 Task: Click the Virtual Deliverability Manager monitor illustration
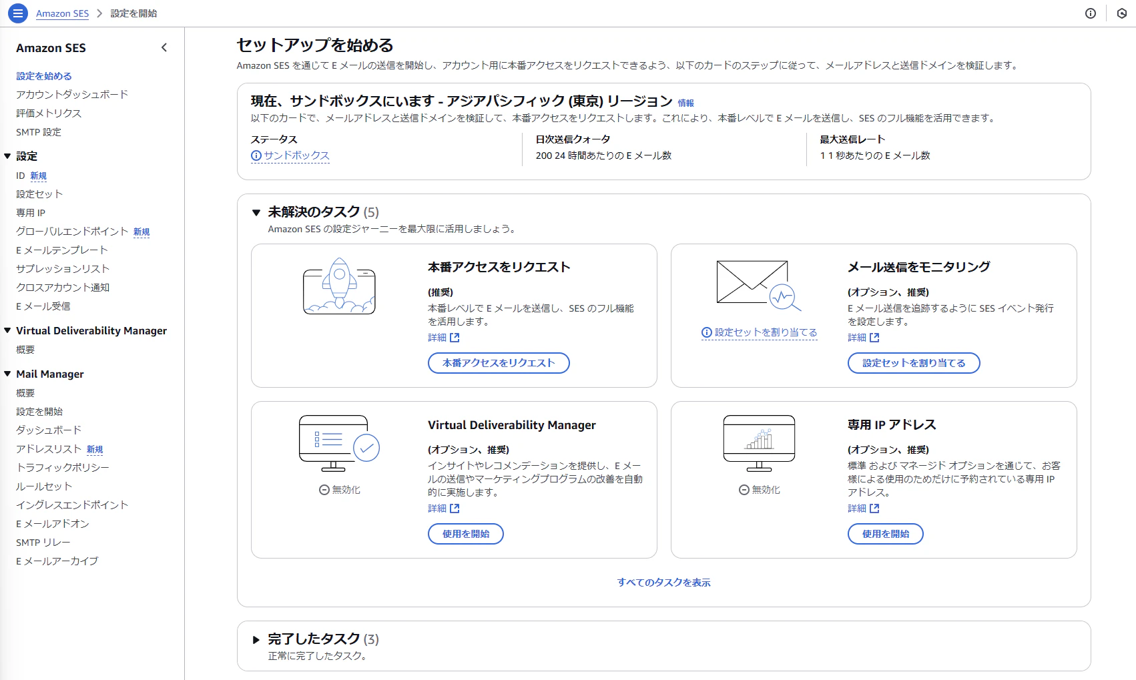[339, 443]
